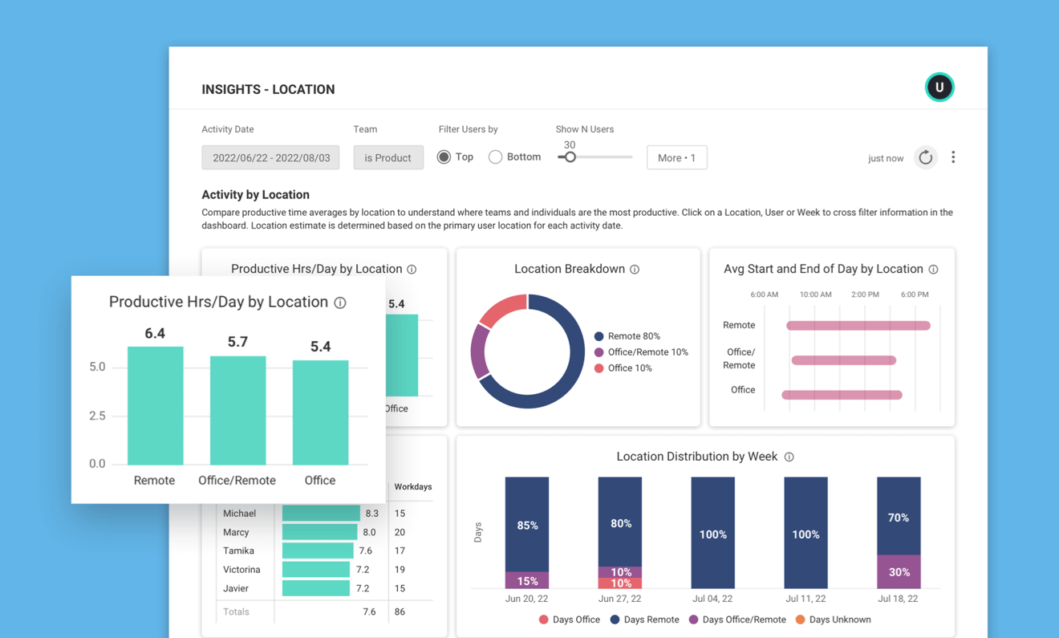
Task: Click the 70% remote segment for Jul 18, 22
Action: [899, 516]
